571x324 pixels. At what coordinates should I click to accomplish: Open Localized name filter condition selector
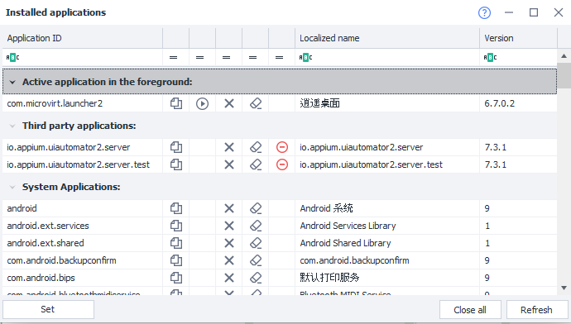305,58
